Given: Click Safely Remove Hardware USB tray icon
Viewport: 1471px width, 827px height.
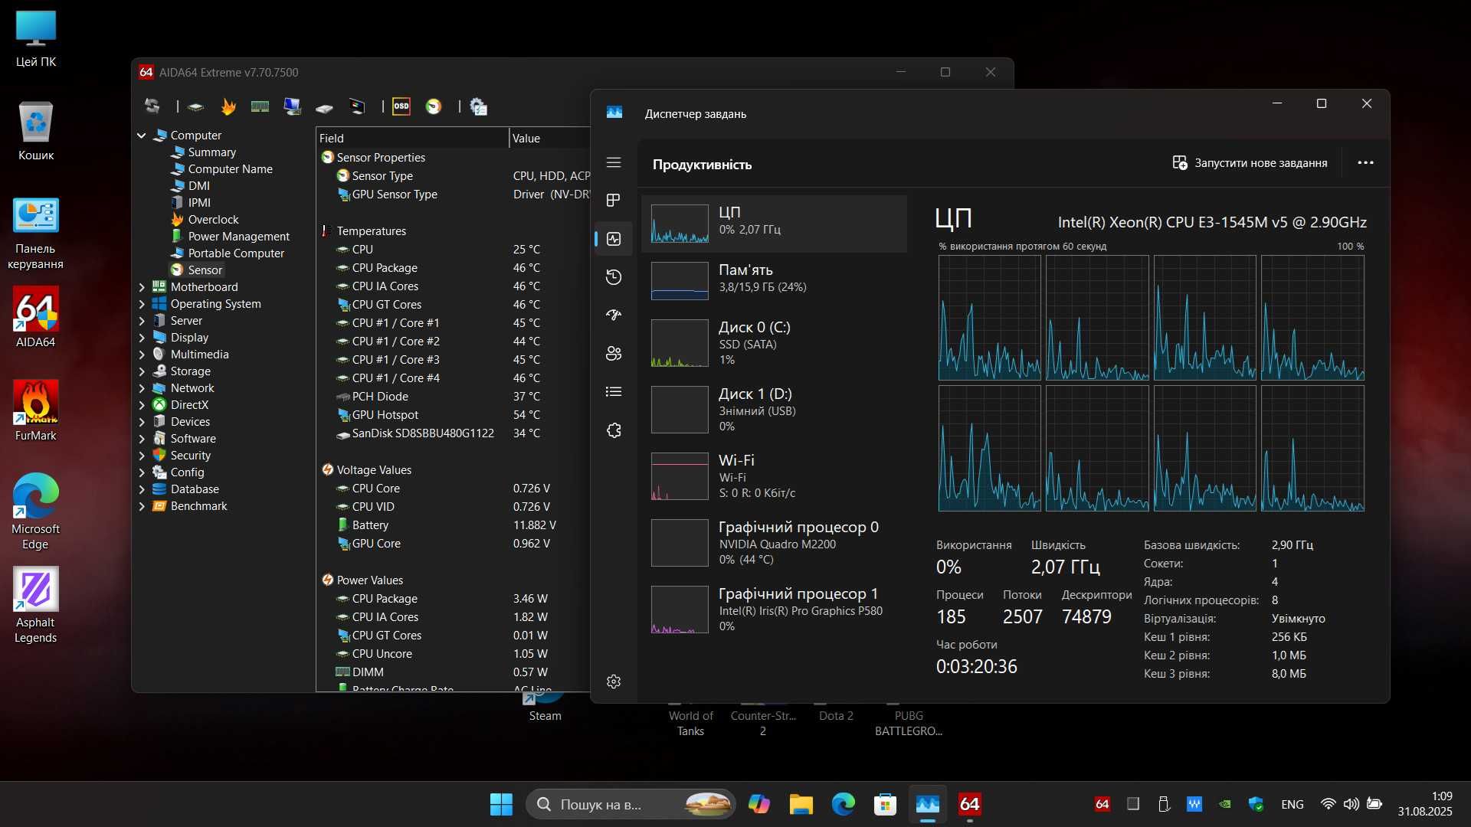Looking at the screenshot, I should 1164,804.
